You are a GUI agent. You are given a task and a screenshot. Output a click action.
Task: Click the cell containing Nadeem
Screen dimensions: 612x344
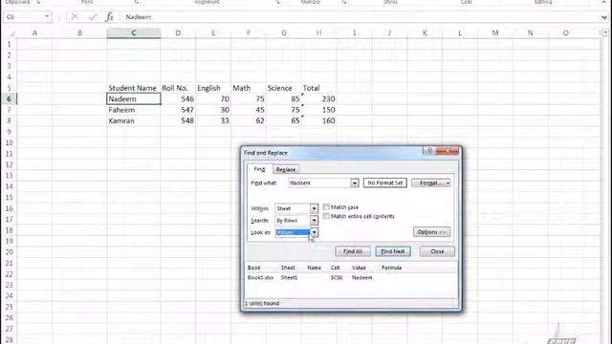(134, 99)
